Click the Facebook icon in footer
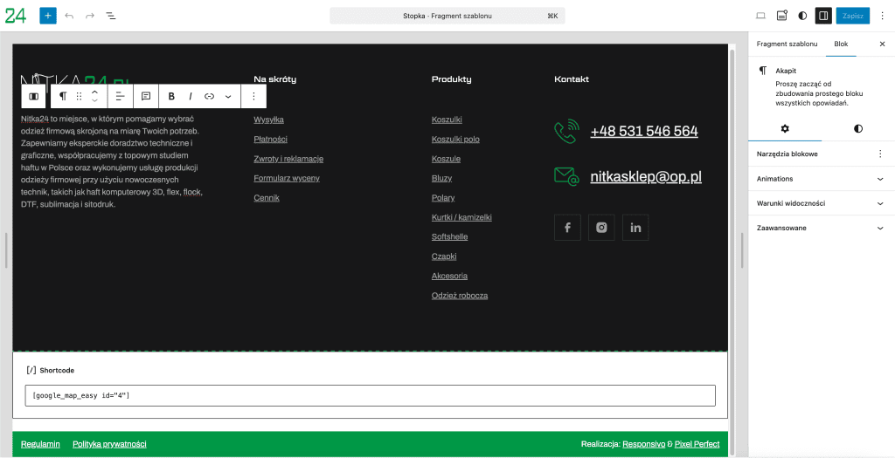Image resolution: width=895 pixels, height=458 pixels. (x=567, y=228)
